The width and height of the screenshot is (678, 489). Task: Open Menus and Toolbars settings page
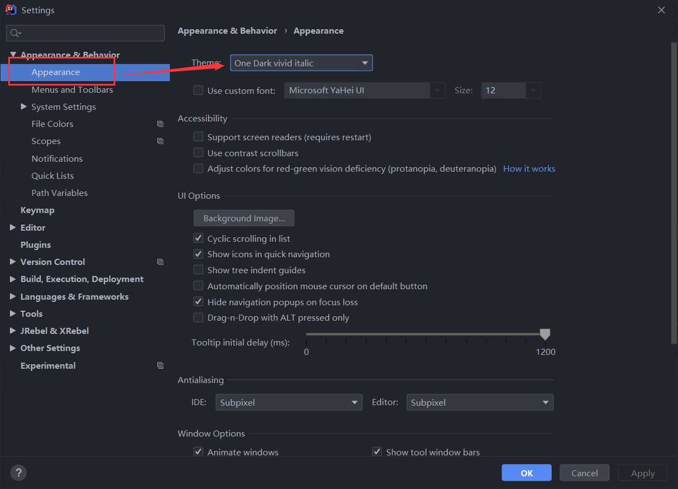pos(72,89)
